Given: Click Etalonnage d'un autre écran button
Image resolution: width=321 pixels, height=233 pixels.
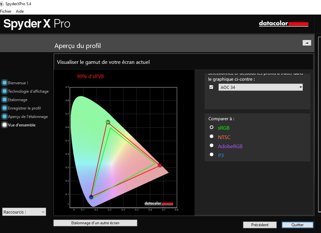Looking at the screenshot, I should 95,223.
